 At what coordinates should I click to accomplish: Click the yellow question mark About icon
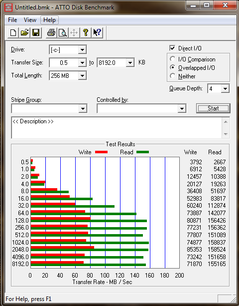86,32
